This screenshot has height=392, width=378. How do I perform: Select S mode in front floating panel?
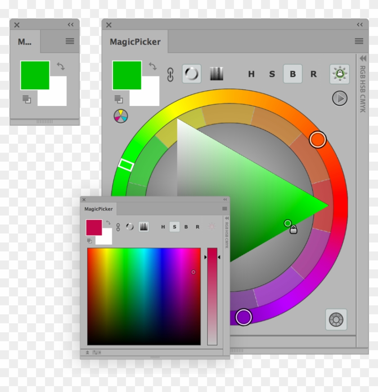click(174, 227)
